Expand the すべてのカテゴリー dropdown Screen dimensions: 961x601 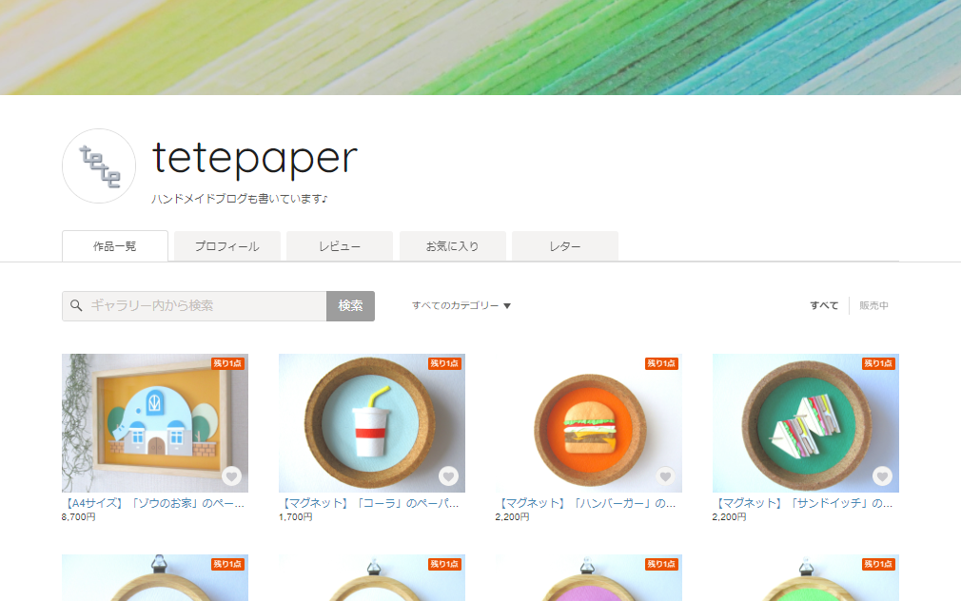pyautogui.click(x=461, y=305)
